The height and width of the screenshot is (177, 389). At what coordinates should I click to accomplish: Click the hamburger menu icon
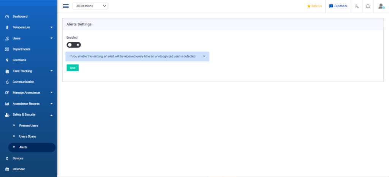66,6
